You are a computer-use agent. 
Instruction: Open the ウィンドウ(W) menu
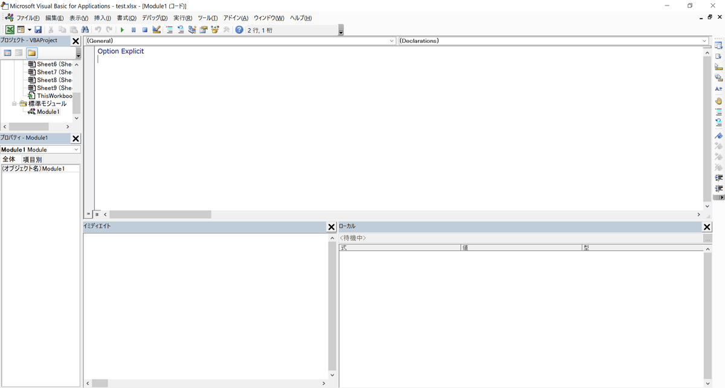coord(269,18)
